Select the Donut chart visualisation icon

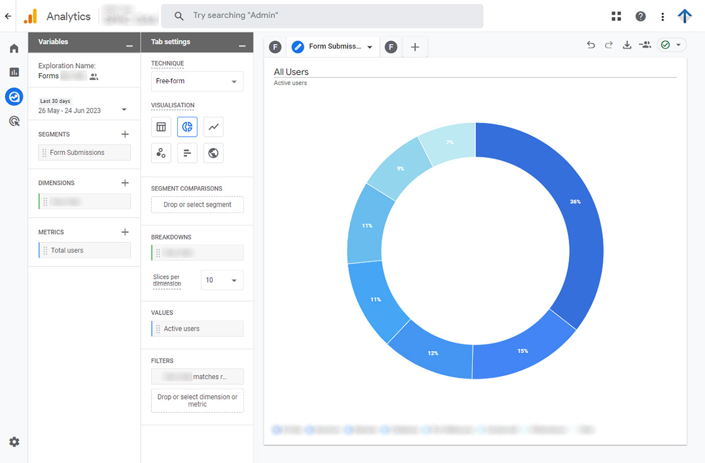[187, 127]
